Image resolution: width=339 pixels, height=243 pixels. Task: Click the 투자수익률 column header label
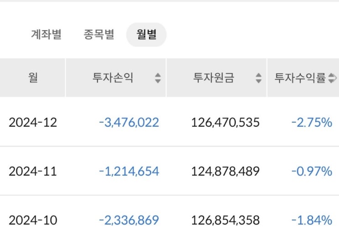click(x=300, y=78)
